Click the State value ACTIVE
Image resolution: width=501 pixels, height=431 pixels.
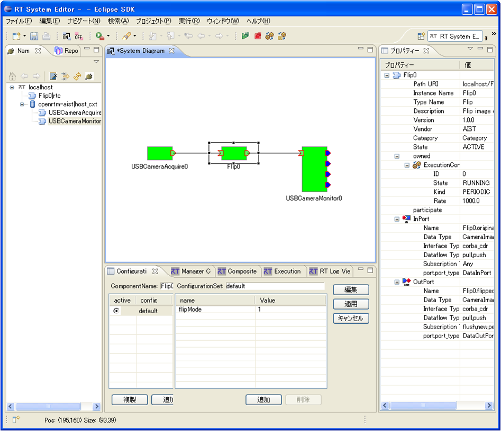(x=473, y=147)
